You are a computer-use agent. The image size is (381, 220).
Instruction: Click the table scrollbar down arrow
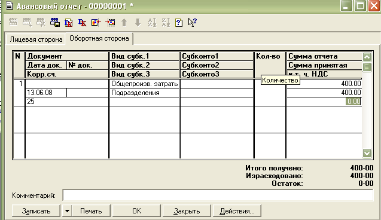click(367, 153)
